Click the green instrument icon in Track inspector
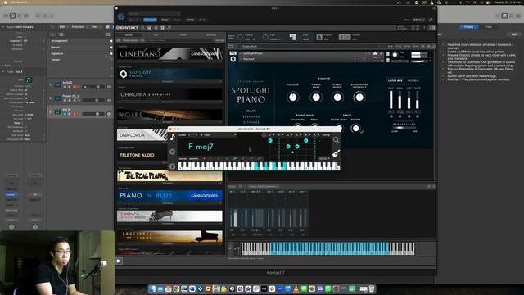The height and width of the screenshot is (295, 524). 29,79
